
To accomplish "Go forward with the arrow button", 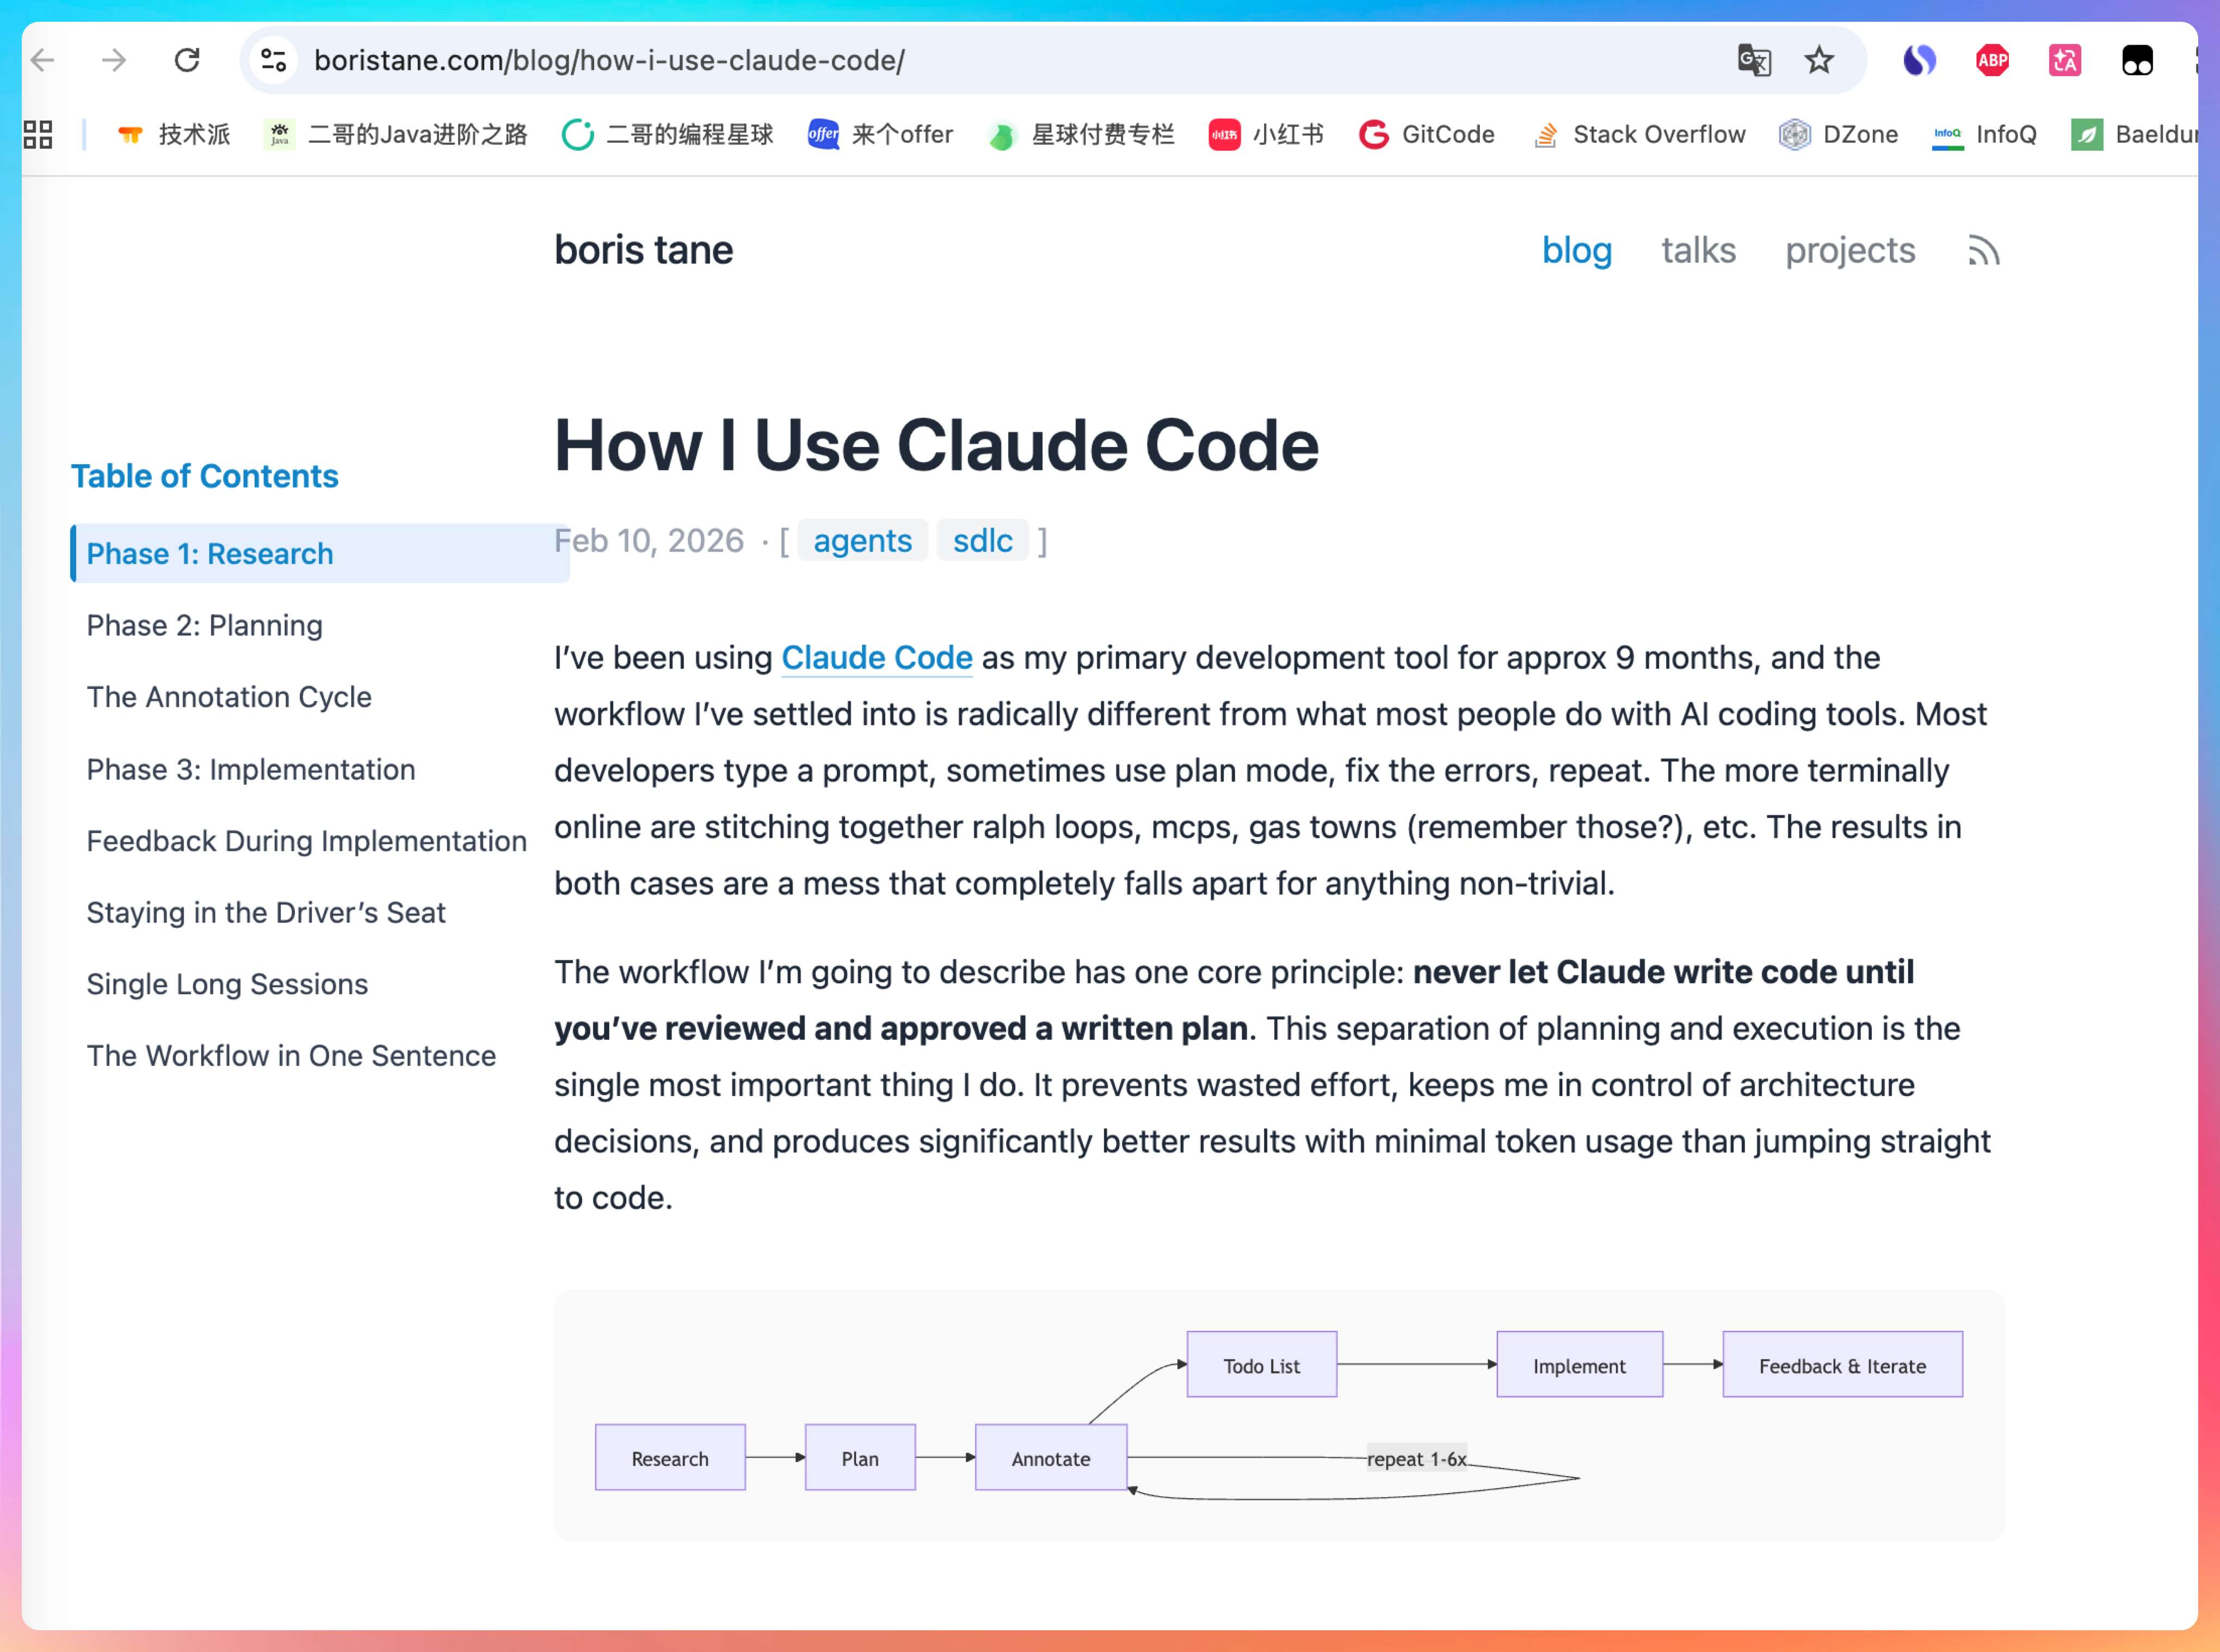I will point(114,60).
